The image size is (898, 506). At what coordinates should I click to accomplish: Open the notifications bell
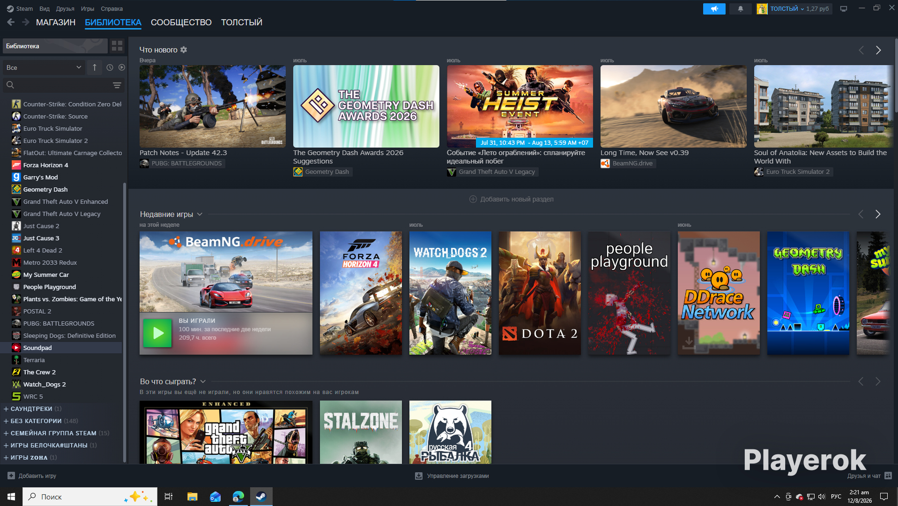pyautogui.click(x=740, y=9)
